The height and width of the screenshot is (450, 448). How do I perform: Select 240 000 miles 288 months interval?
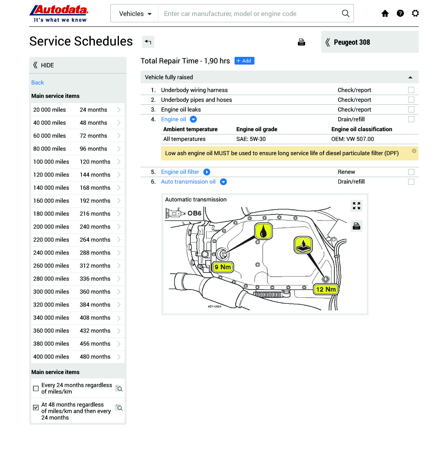(78, 253)
